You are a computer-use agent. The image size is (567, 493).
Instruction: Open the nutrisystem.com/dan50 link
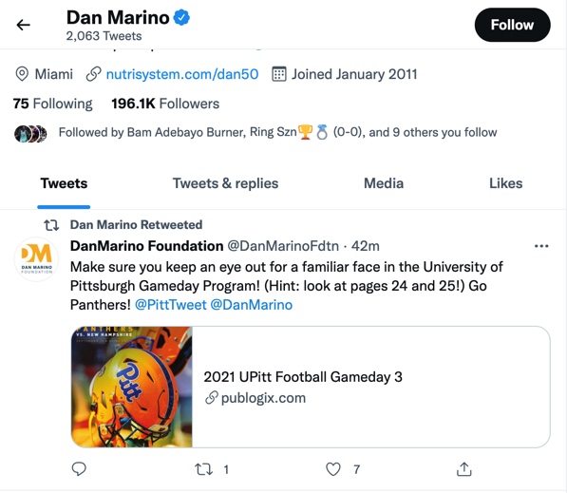(x=182, y=74)
